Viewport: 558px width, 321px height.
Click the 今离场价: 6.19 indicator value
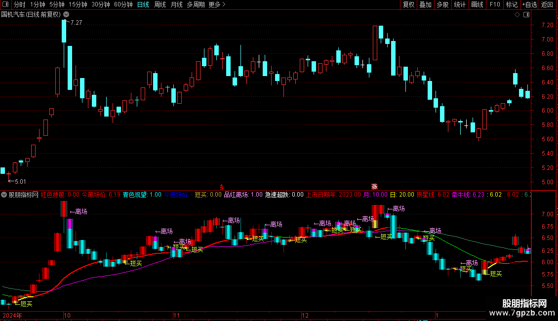coord(101,195)
